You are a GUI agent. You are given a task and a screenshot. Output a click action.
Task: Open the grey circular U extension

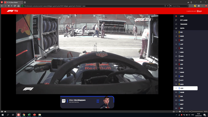pos(199,6)
